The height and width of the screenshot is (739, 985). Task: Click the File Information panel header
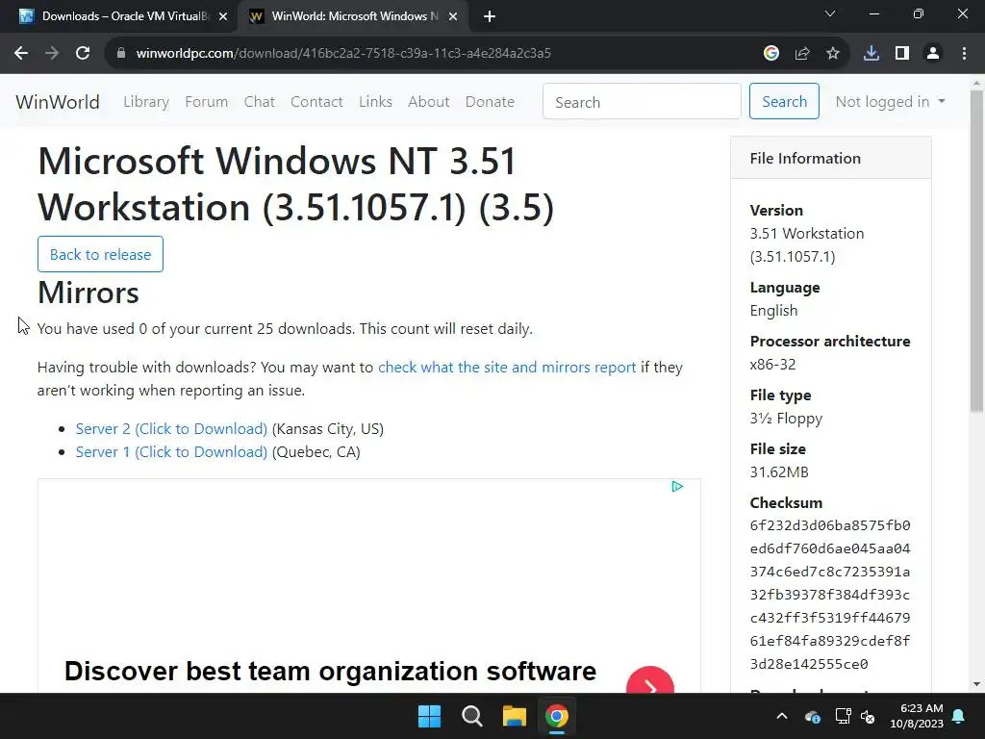[x=831, y=159]
